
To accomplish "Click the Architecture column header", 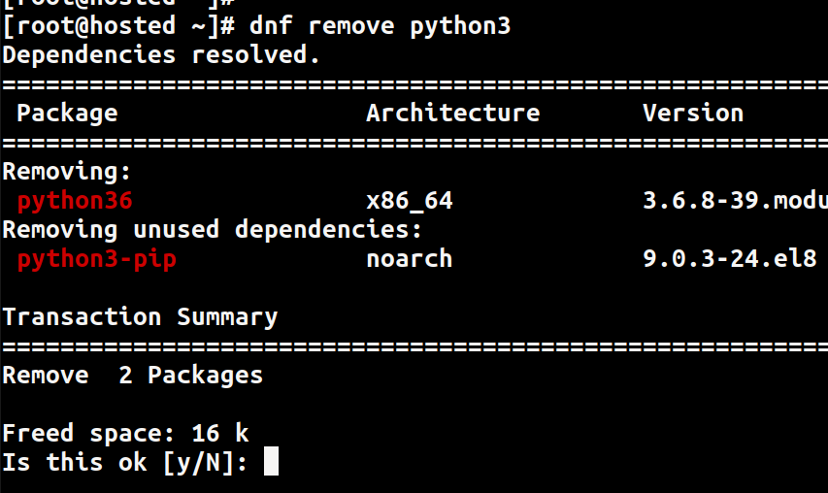I will pos(453,113).
